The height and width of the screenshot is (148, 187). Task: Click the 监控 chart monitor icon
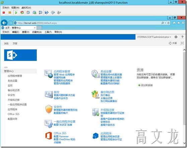point(49,94)
